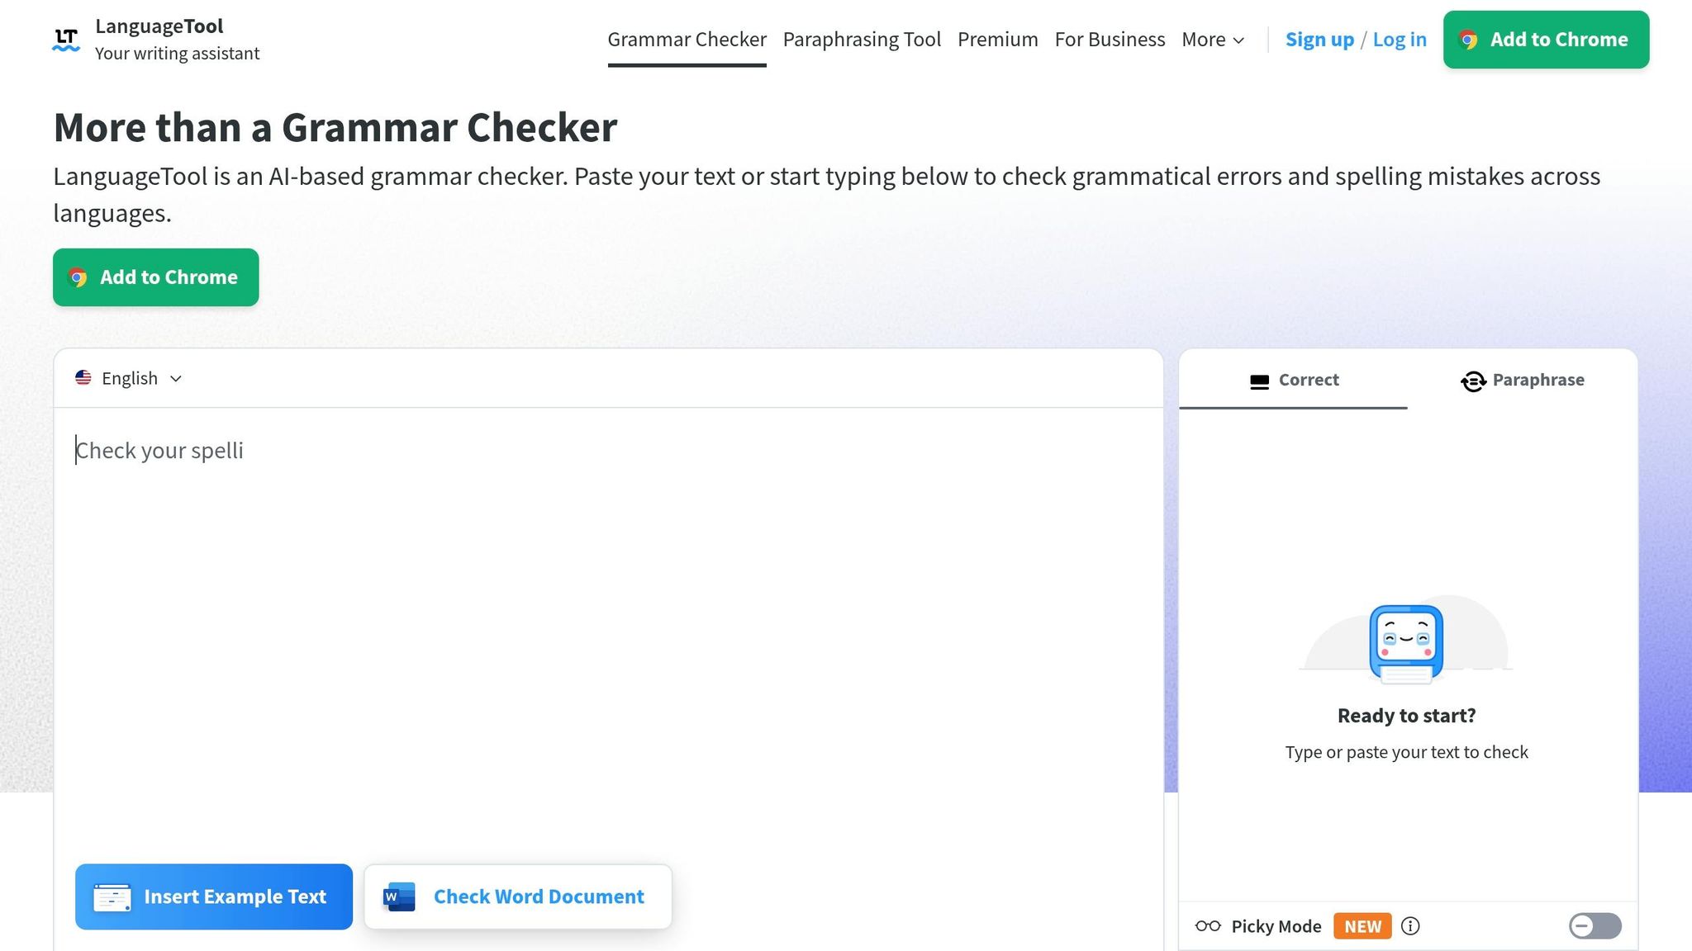Click the Picky Mode info icon
This screenshot has width=1692, height=951.
click(x=1410, y=926)
